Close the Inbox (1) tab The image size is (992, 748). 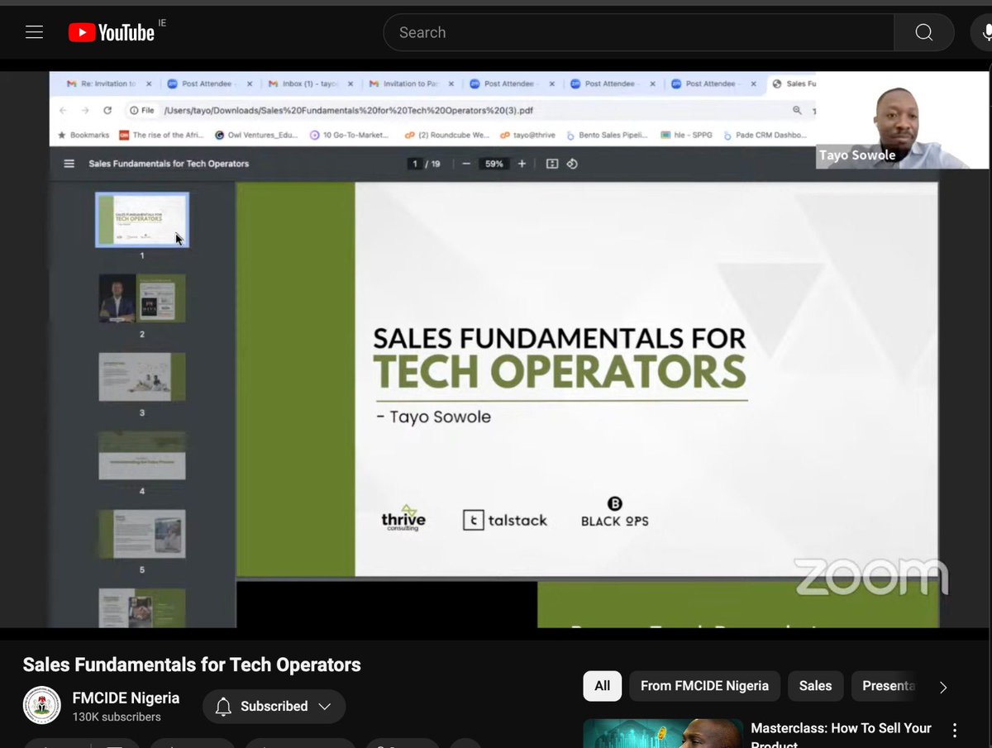(x=351, y=83)
